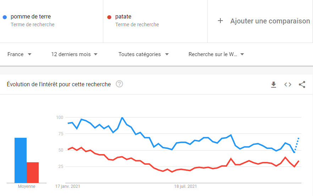Expand the Recherche sur le Web dropdown

(216, 54)
